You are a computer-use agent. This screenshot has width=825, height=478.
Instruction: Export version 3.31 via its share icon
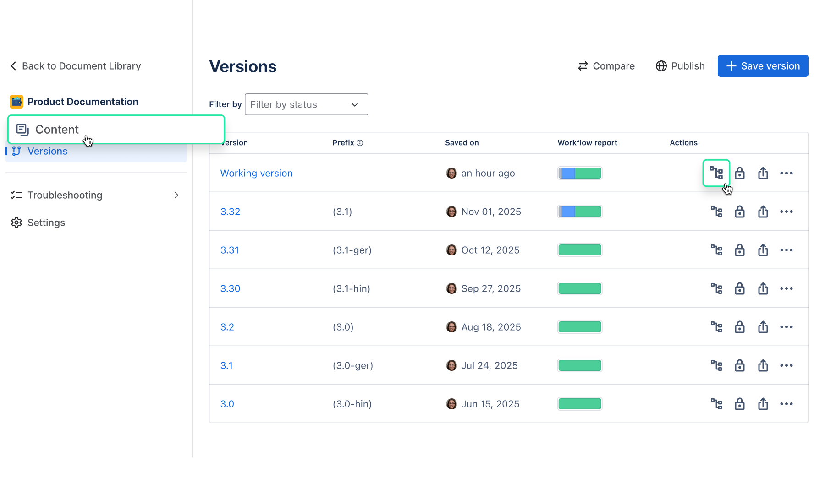(763, 250)
